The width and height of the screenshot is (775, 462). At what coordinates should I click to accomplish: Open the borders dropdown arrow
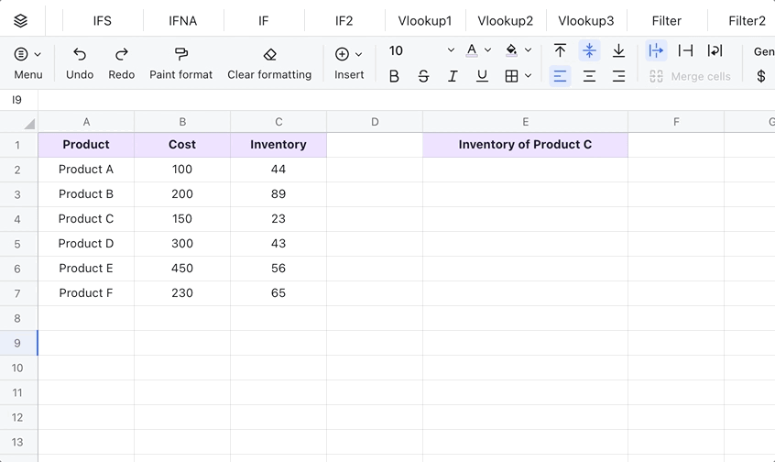(x=529, y=77)
